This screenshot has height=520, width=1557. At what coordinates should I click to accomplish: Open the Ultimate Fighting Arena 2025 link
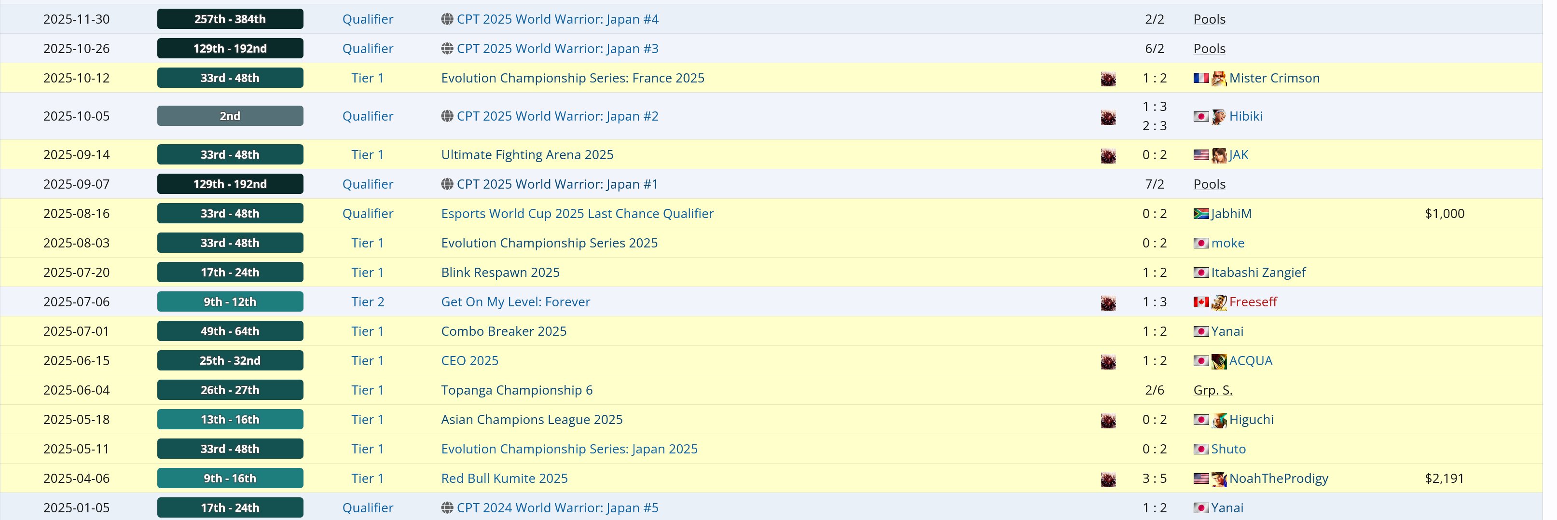(527, 155)
